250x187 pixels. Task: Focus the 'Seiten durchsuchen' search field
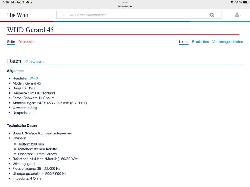click(x=139, y=15)
